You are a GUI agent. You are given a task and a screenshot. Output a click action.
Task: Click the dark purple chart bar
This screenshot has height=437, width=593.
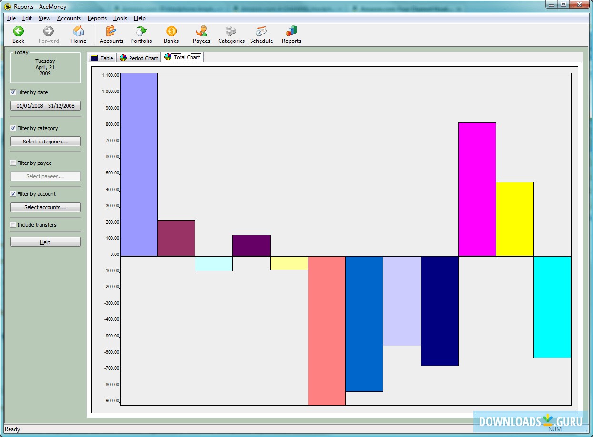click(251, 245)
